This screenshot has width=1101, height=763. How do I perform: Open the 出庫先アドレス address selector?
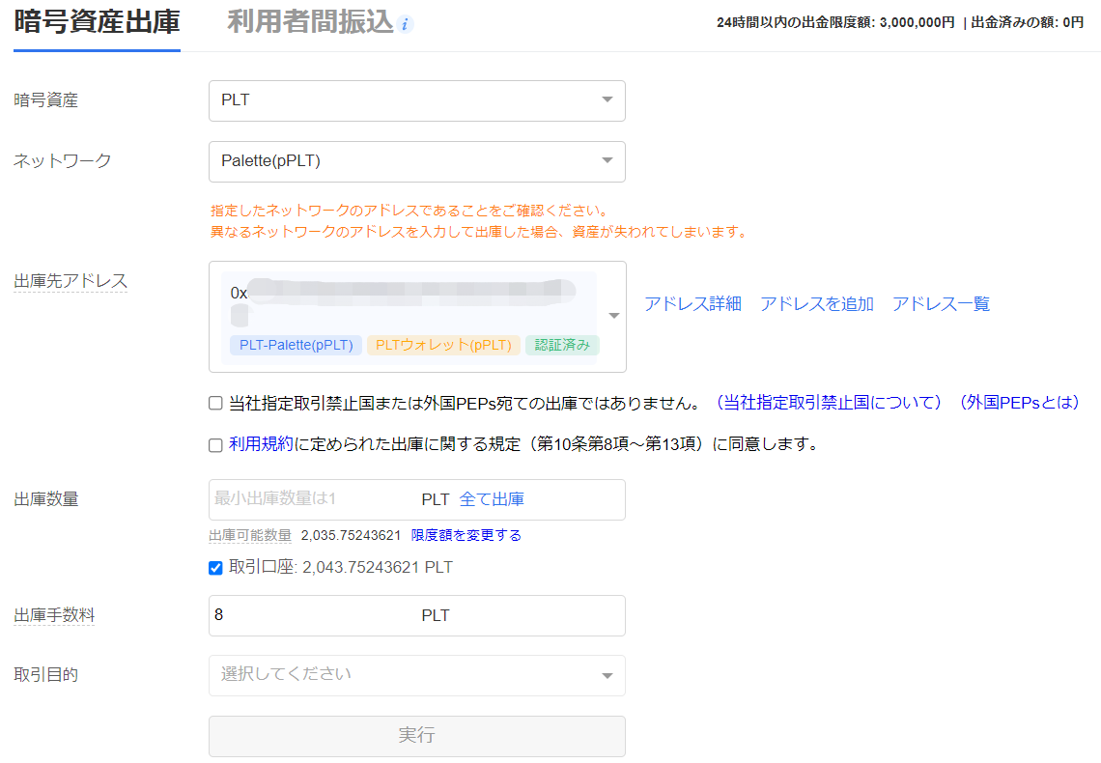tap(417, 317)
